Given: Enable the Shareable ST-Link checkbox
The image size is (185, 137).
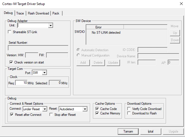Looking at the screenshot, I should point(9,32).
